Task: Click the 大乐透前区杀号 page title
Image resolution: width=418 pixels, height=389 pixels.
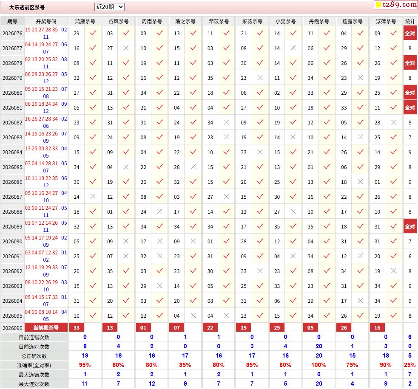Action: coord(27,8)
